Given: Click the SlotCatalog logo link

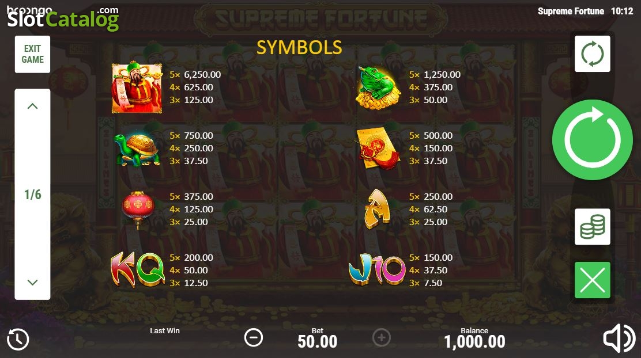Looking at the screenshot, I should click(x=63, y=18).
